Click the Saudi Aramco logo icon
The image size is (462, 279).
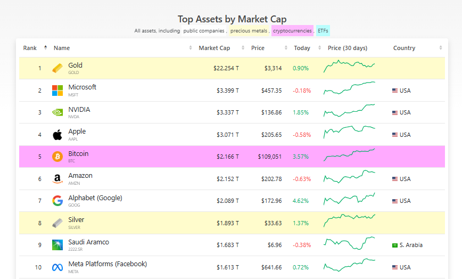57,245
